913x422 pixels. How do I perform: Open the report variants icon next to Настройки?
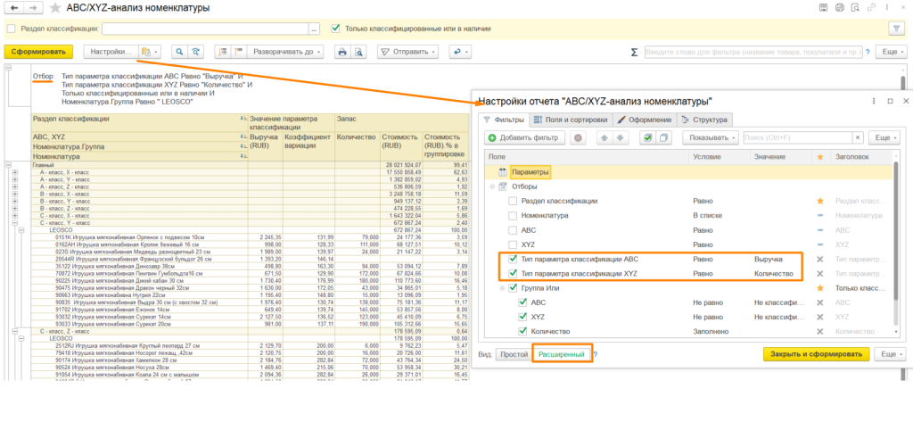pos(150,52)
